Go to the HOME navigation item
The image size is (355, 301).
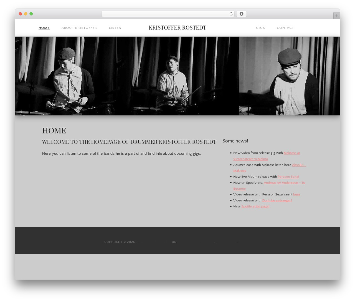tap(44, 28)
